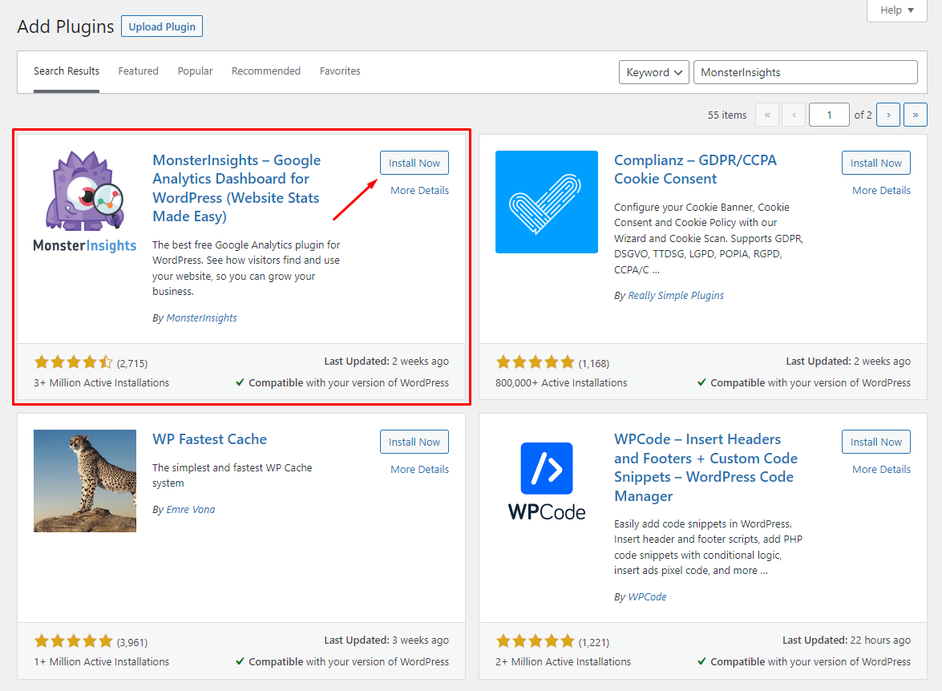Install the MonsterInsights plugin
This screenshot has height=691, width=942.
click(x=414, y=163)
